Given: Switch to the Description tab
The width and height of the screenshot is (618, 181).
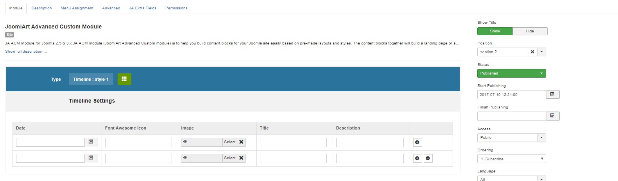Looking at the screenshot, I should click(41, 8).
